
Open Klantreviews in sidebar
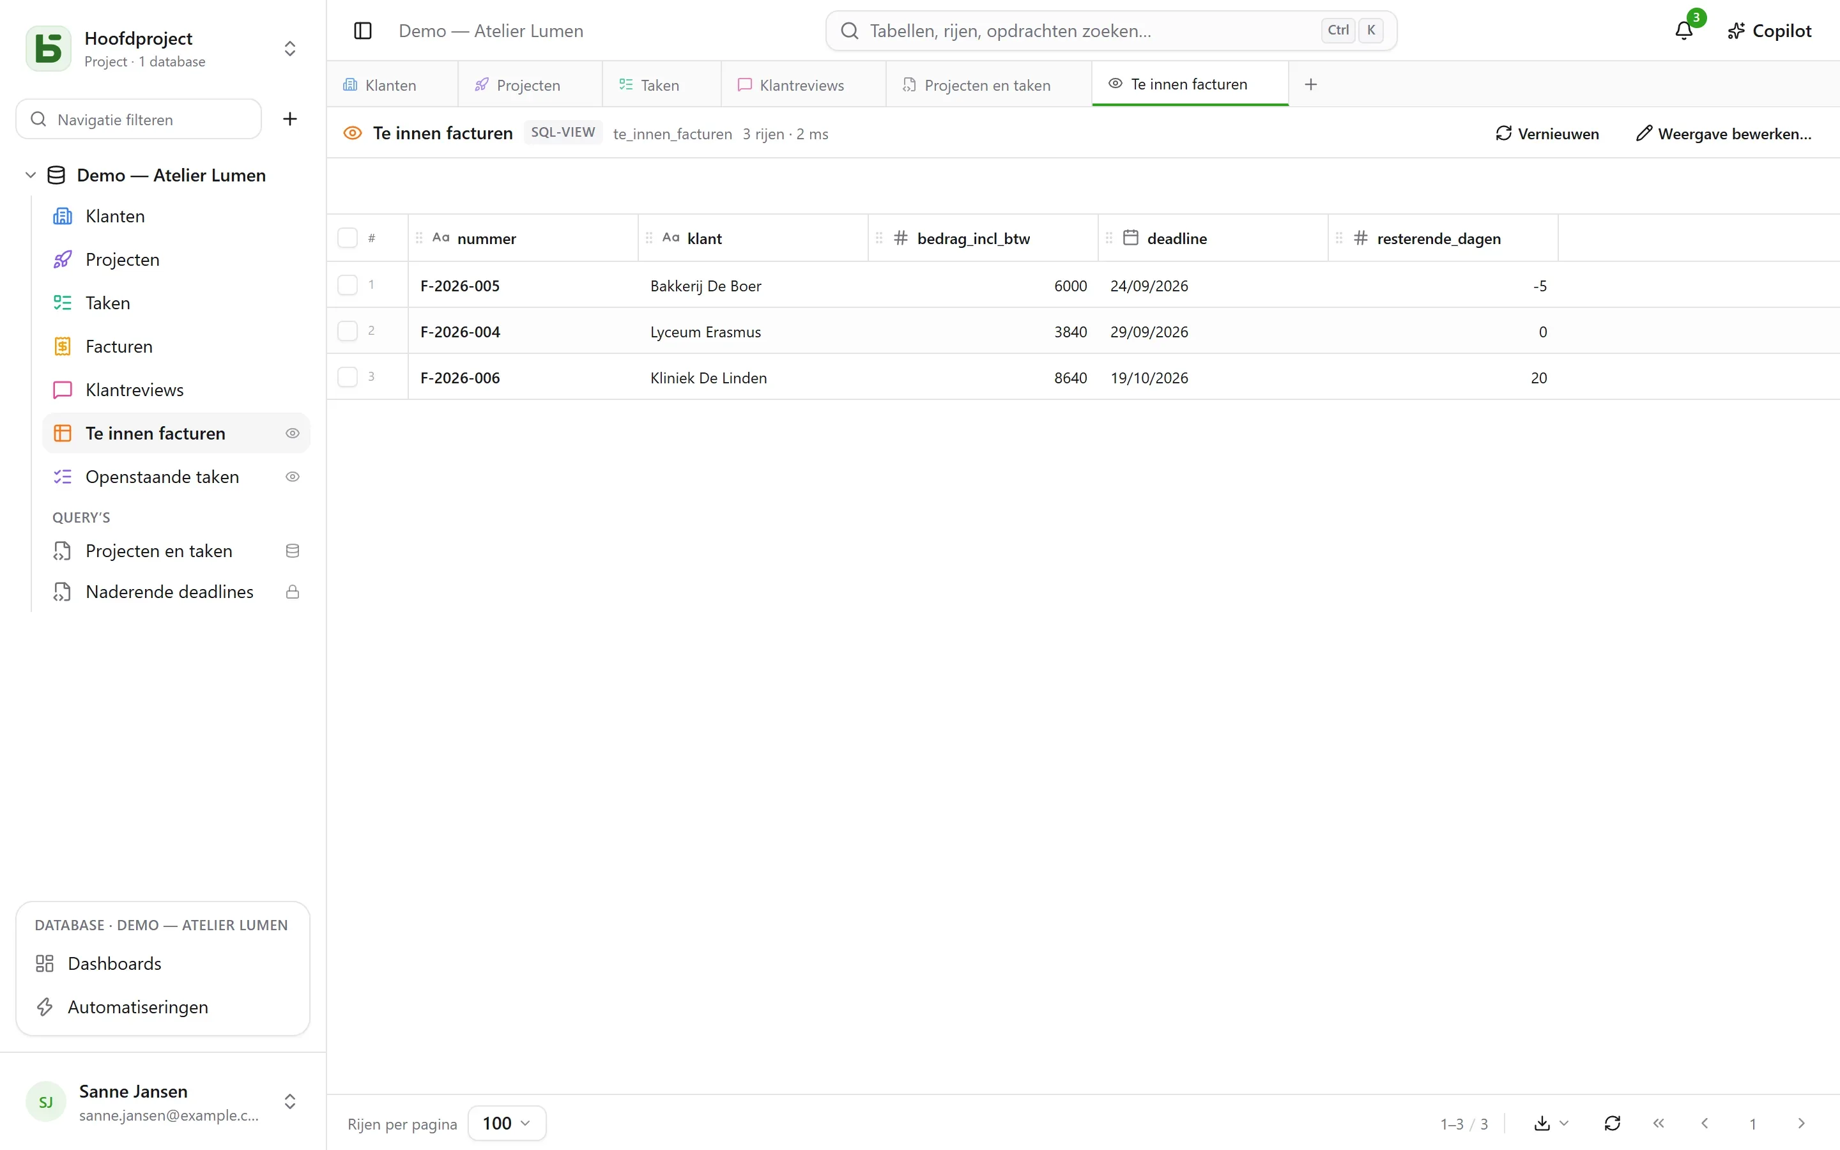point(176,390)
